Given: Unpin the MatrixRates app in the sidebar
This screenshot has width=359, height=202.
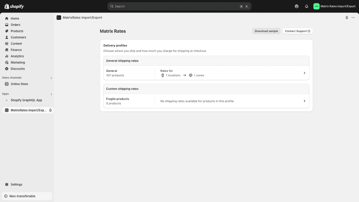Looking at the screenshot, I should [x=50, y=110].
